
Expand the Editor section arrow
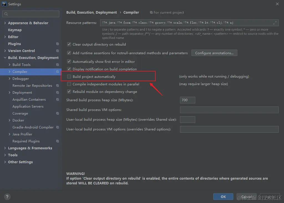[5, 37]
